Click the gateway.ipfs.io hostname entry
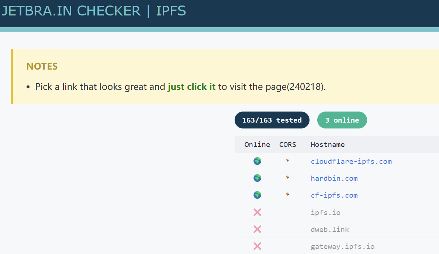This screenshot has width=439, height=254. (342, 246)
